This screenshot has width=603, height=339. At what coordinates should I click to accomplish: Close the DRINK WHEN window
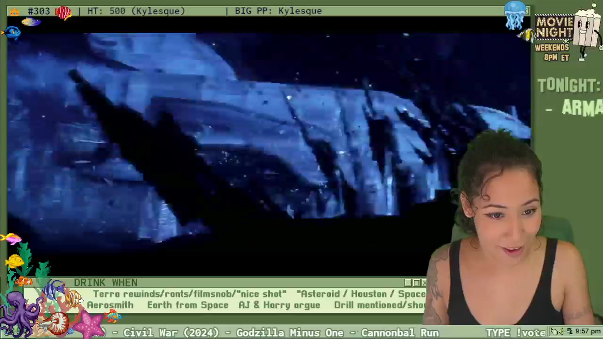click(424, 283)
